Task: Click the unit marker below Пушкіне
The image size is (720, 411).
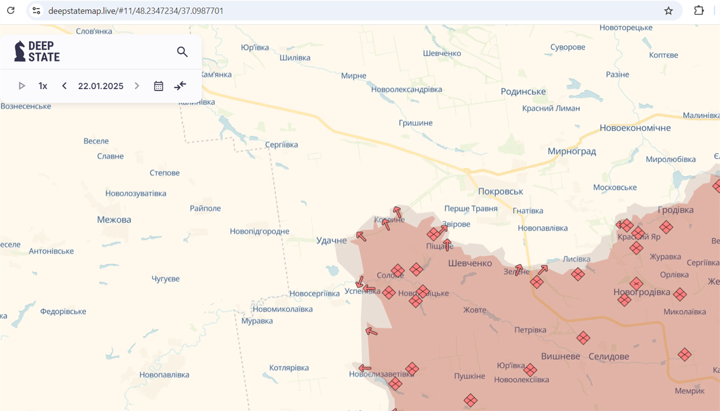Action: [471, 400]
